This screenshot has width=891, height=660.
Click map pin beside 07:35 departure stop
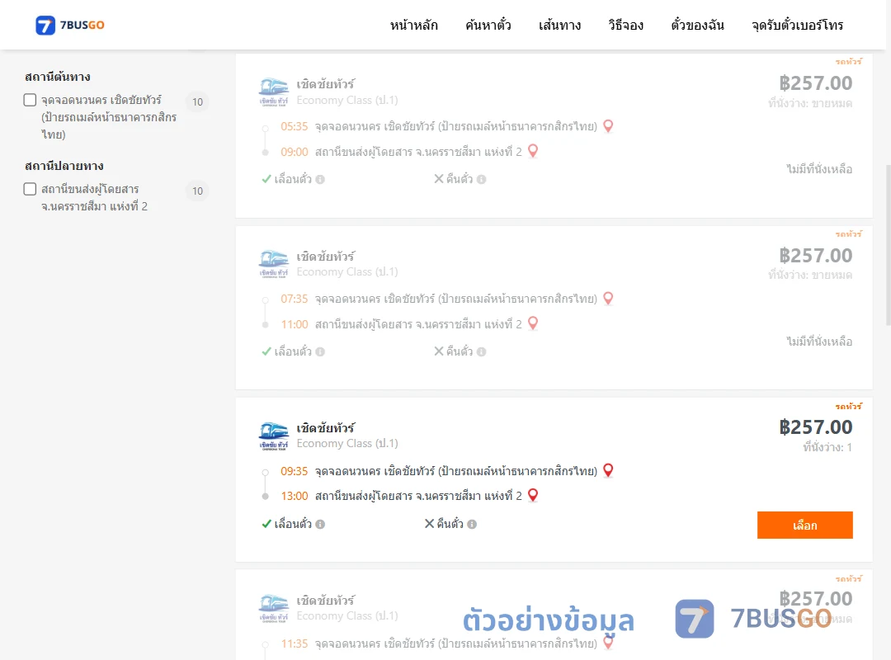[608, 298]
